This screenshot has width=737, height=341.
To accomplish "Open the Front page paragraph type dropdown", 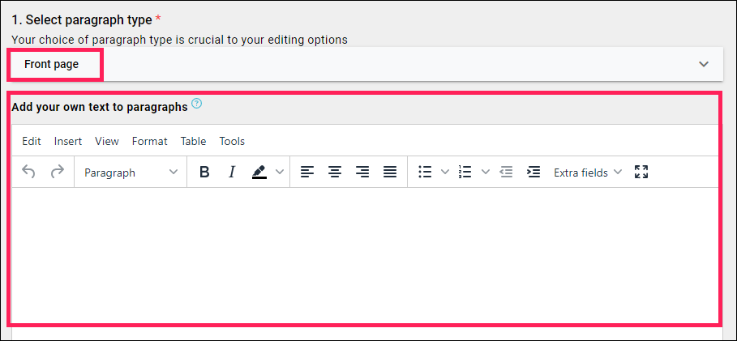I will [x=365, y=64].
